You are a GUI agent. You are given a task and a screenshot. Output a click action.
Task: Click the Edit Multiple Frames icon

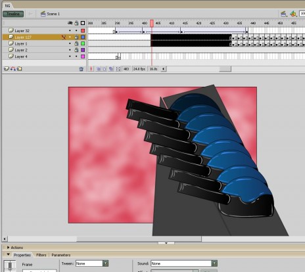[x=111, y=69]
